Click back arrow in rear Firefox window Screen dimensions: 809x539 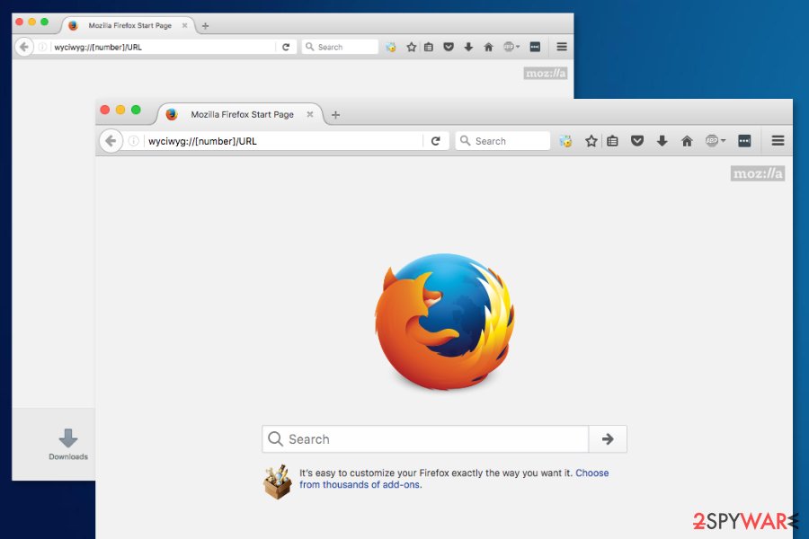pos(23,47)
